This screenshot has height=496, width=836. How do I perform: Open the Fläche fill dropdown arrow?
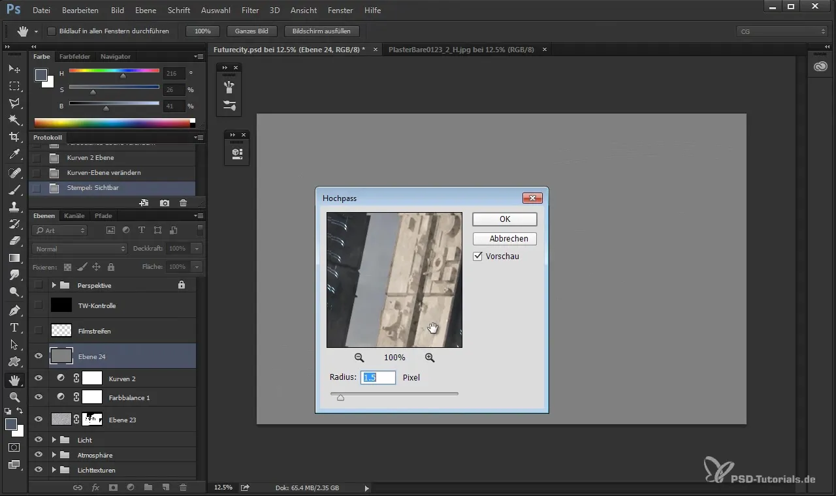tap(197, 267)
